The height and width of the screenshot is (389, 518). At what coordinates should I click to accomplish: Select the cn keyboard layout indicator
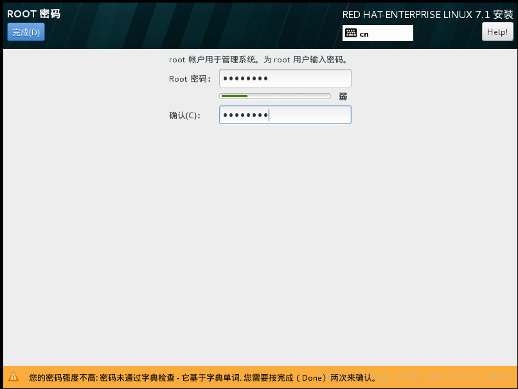tap(378, 33)
